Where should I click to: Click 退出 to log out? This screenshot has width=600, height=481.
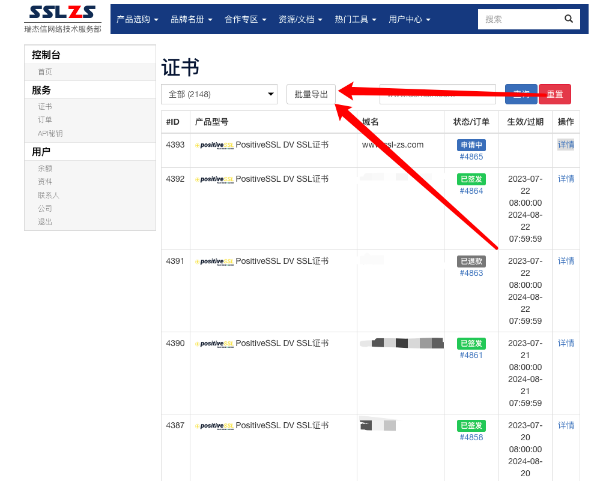point(45,221)
